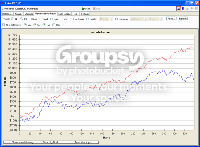Click the grayed Stop icon
The height and width of the screenshot is (147, 200).
pos(94,8)
